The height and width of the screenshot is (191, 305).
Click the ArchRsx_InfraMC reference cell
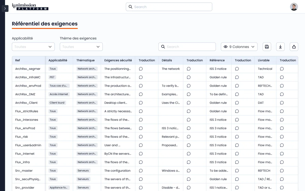pyautogui.click(x=28, y=77)
